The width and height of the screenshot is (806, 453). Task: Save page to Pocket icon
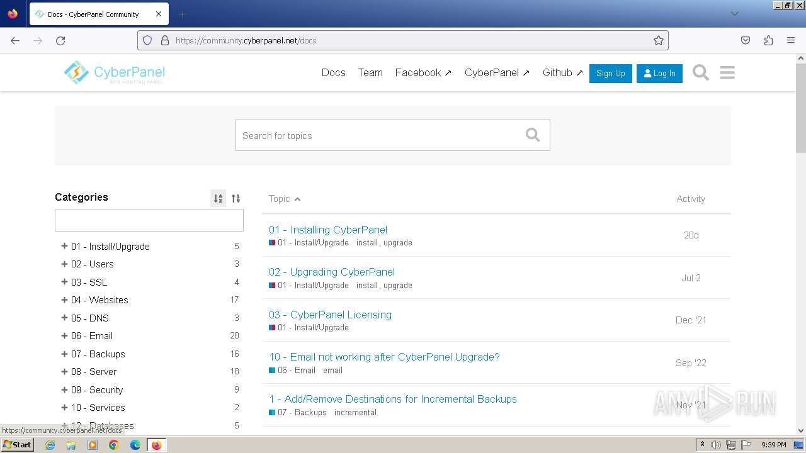pyautogui.click(x=746, y=40)
